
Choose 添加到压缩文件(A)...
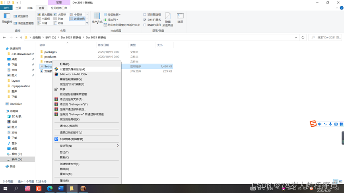(x=87, y=99)
